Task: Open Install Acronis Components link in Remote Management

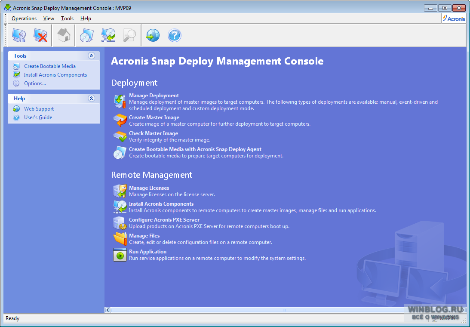Action: (x=161, y=204)
